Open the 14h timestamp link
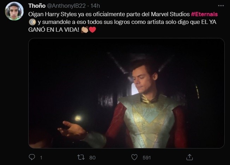Screen dimensions: 230x165 click(x=95, y=6)
